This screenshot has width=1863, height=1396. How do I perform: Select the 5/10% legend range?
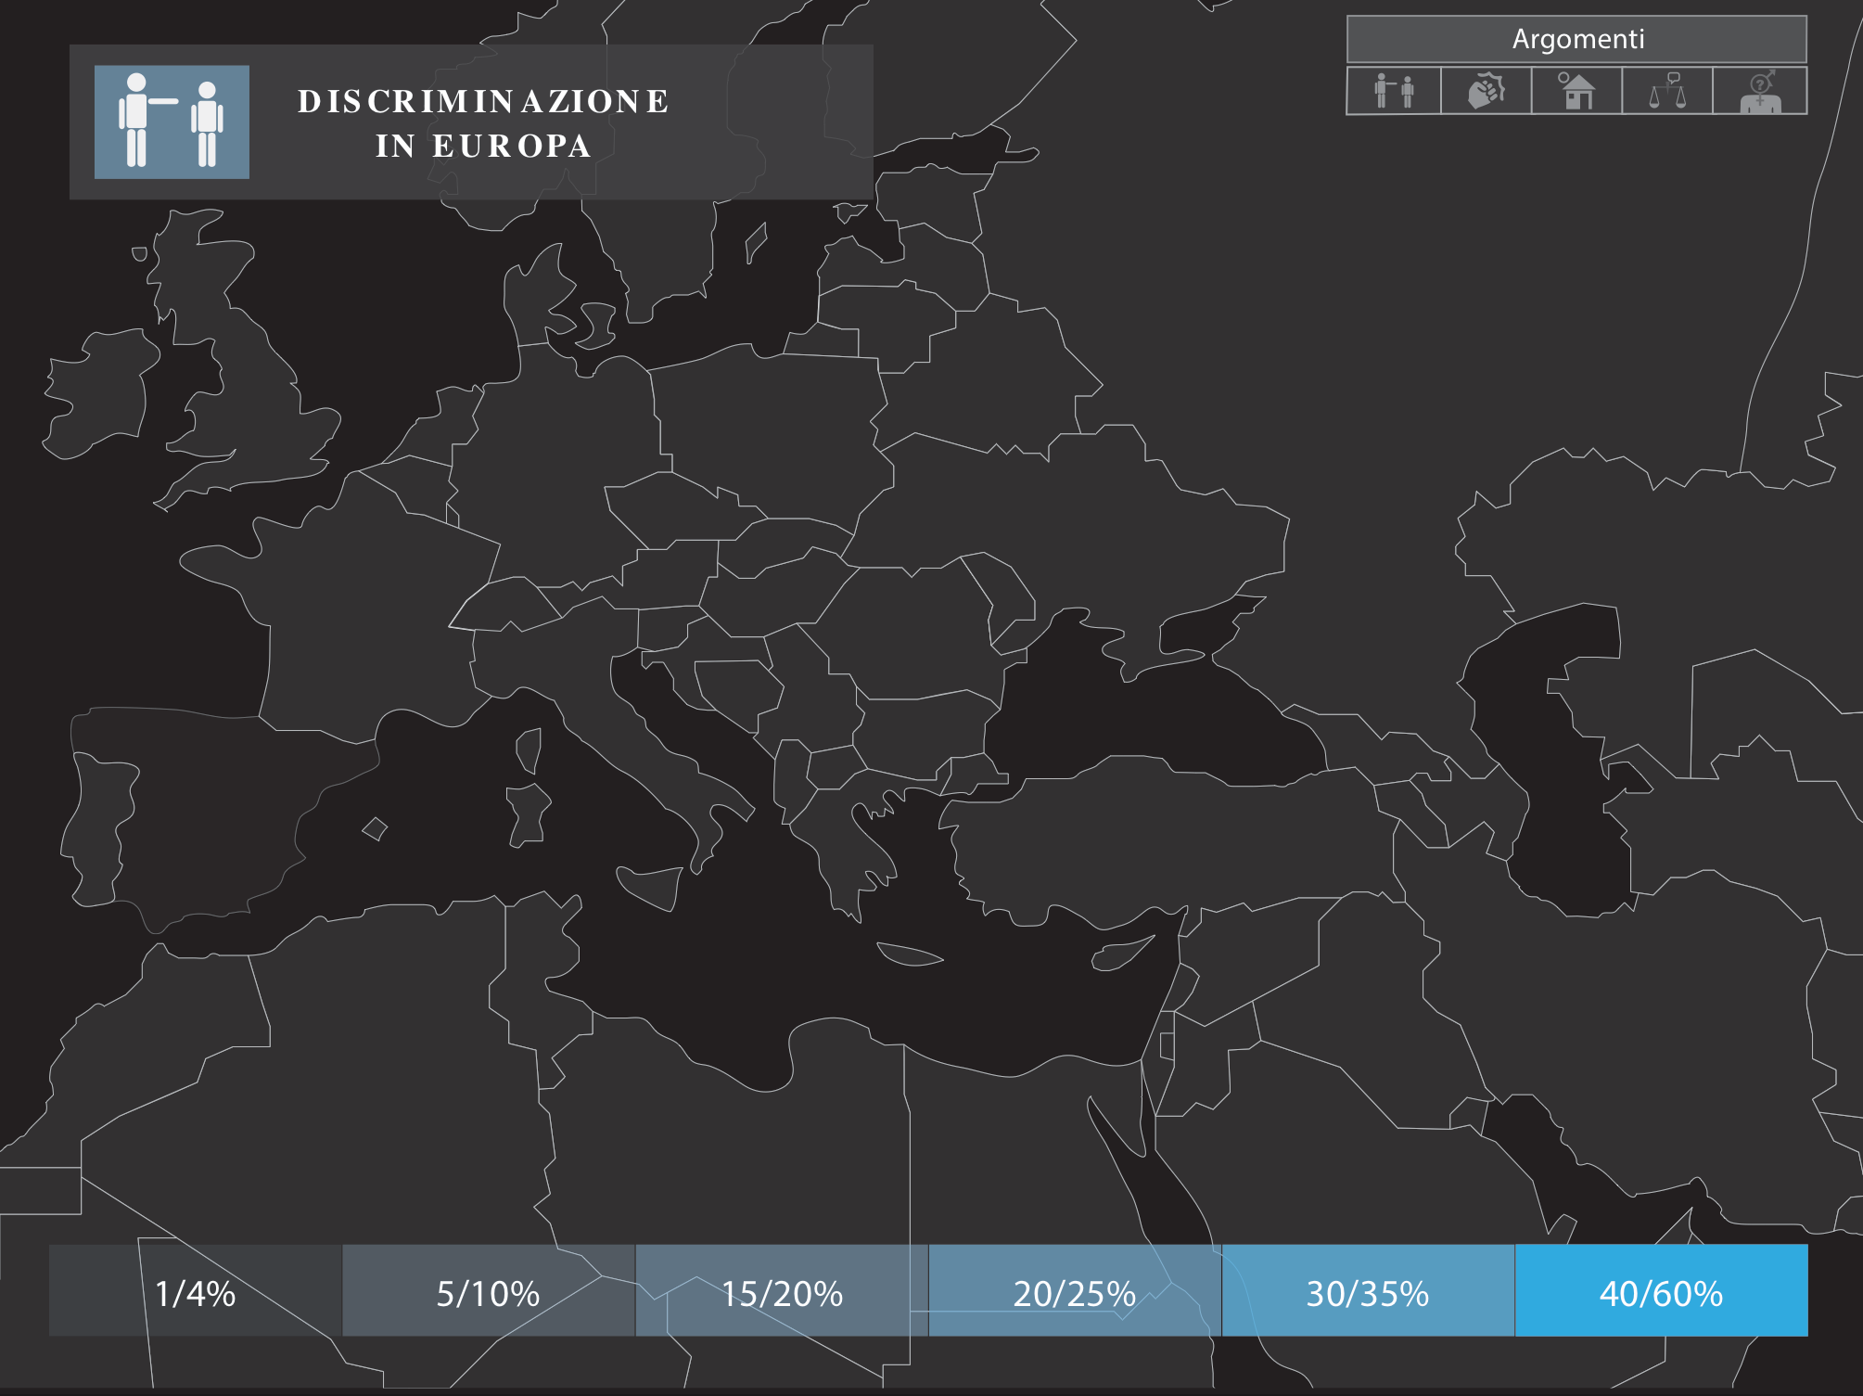pyautogui.click(x=488, y=1292)
